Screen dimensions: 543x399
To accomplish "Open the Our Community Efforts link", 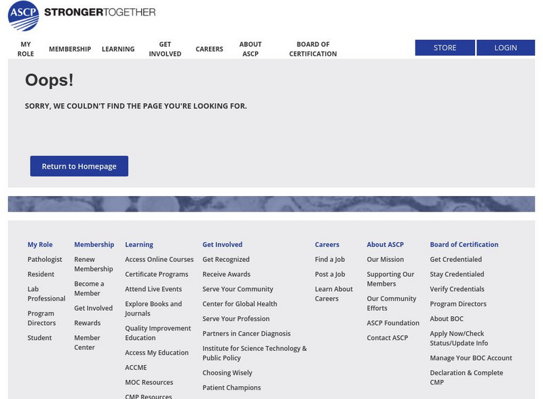I will click(x=392, y=303).
